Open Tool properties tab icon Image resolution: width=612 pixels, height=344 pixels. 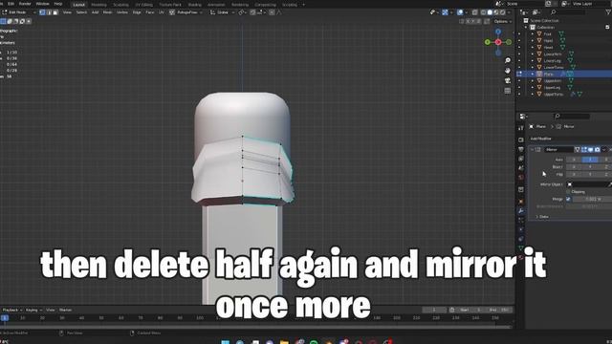pos(520,128)
